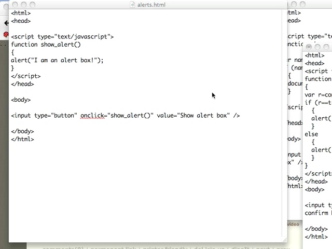Click the underlined word 'onclick' in the code

coord(93,115)
